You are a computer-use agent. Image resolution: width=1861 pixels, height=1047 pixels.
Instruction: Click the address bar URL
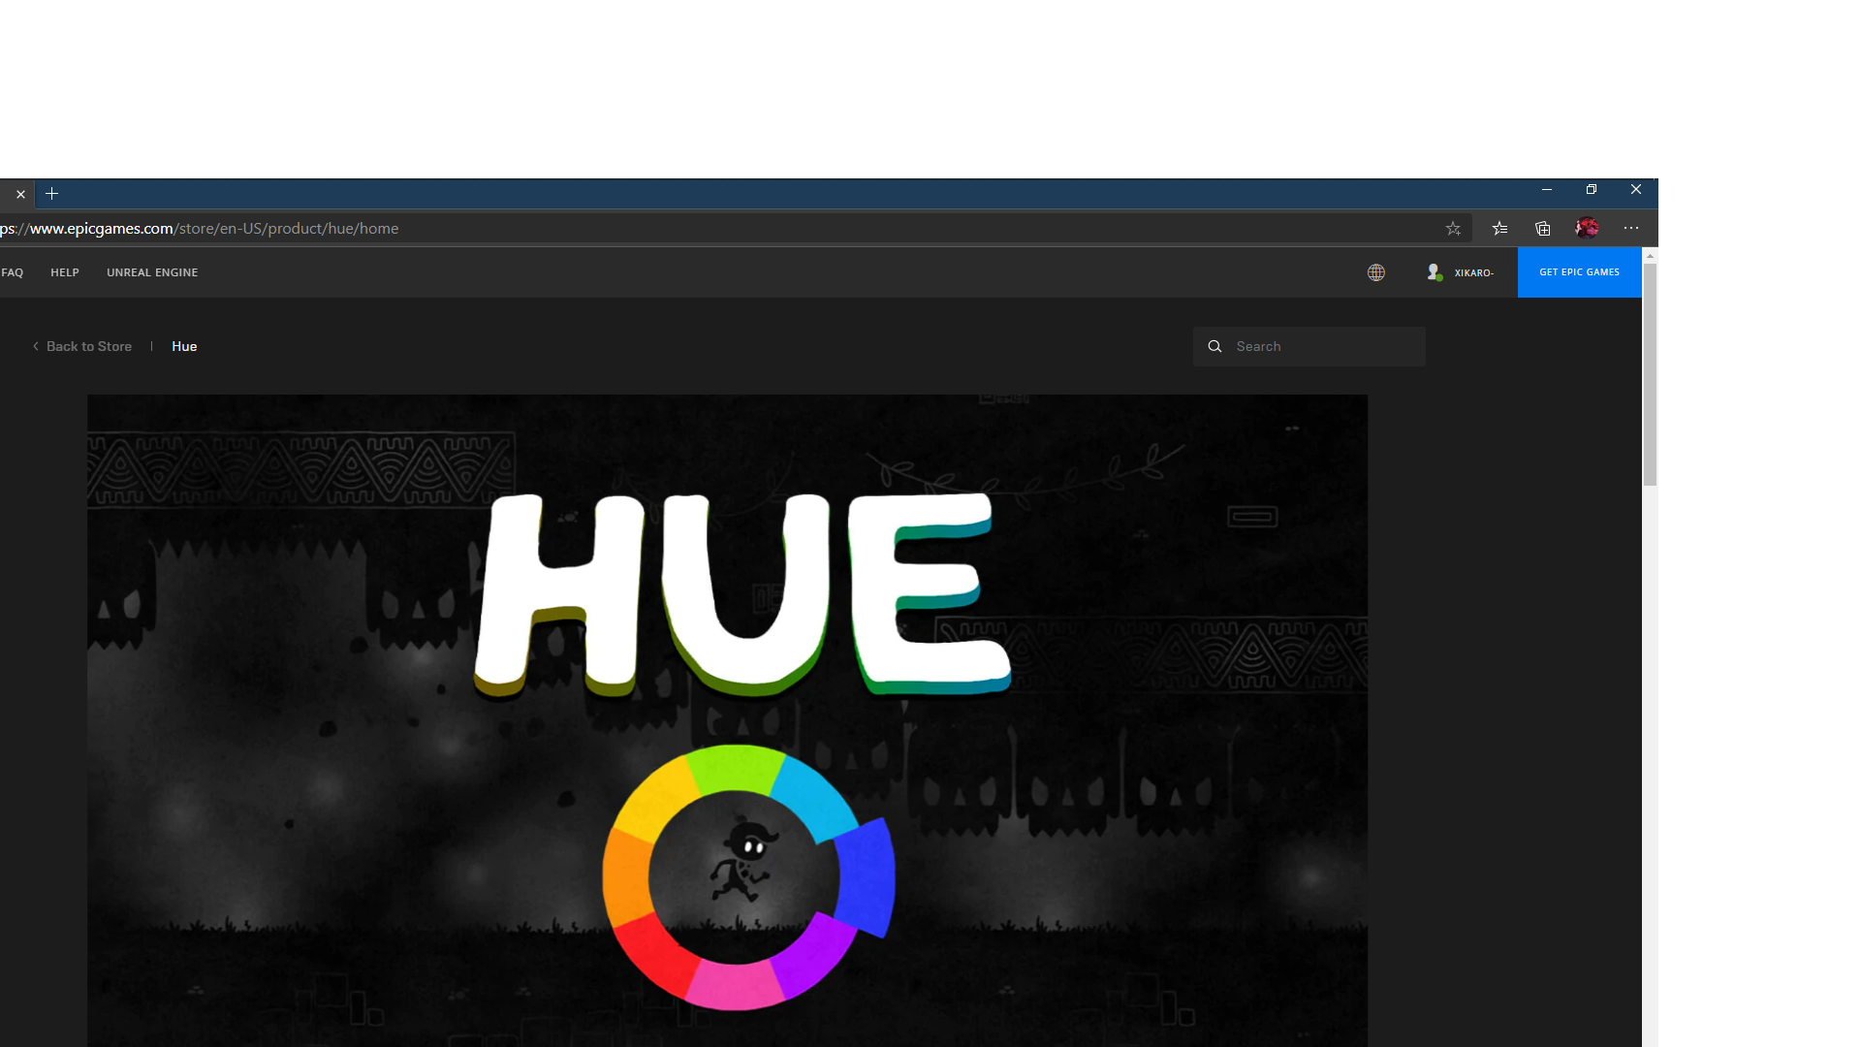point(200,229)
